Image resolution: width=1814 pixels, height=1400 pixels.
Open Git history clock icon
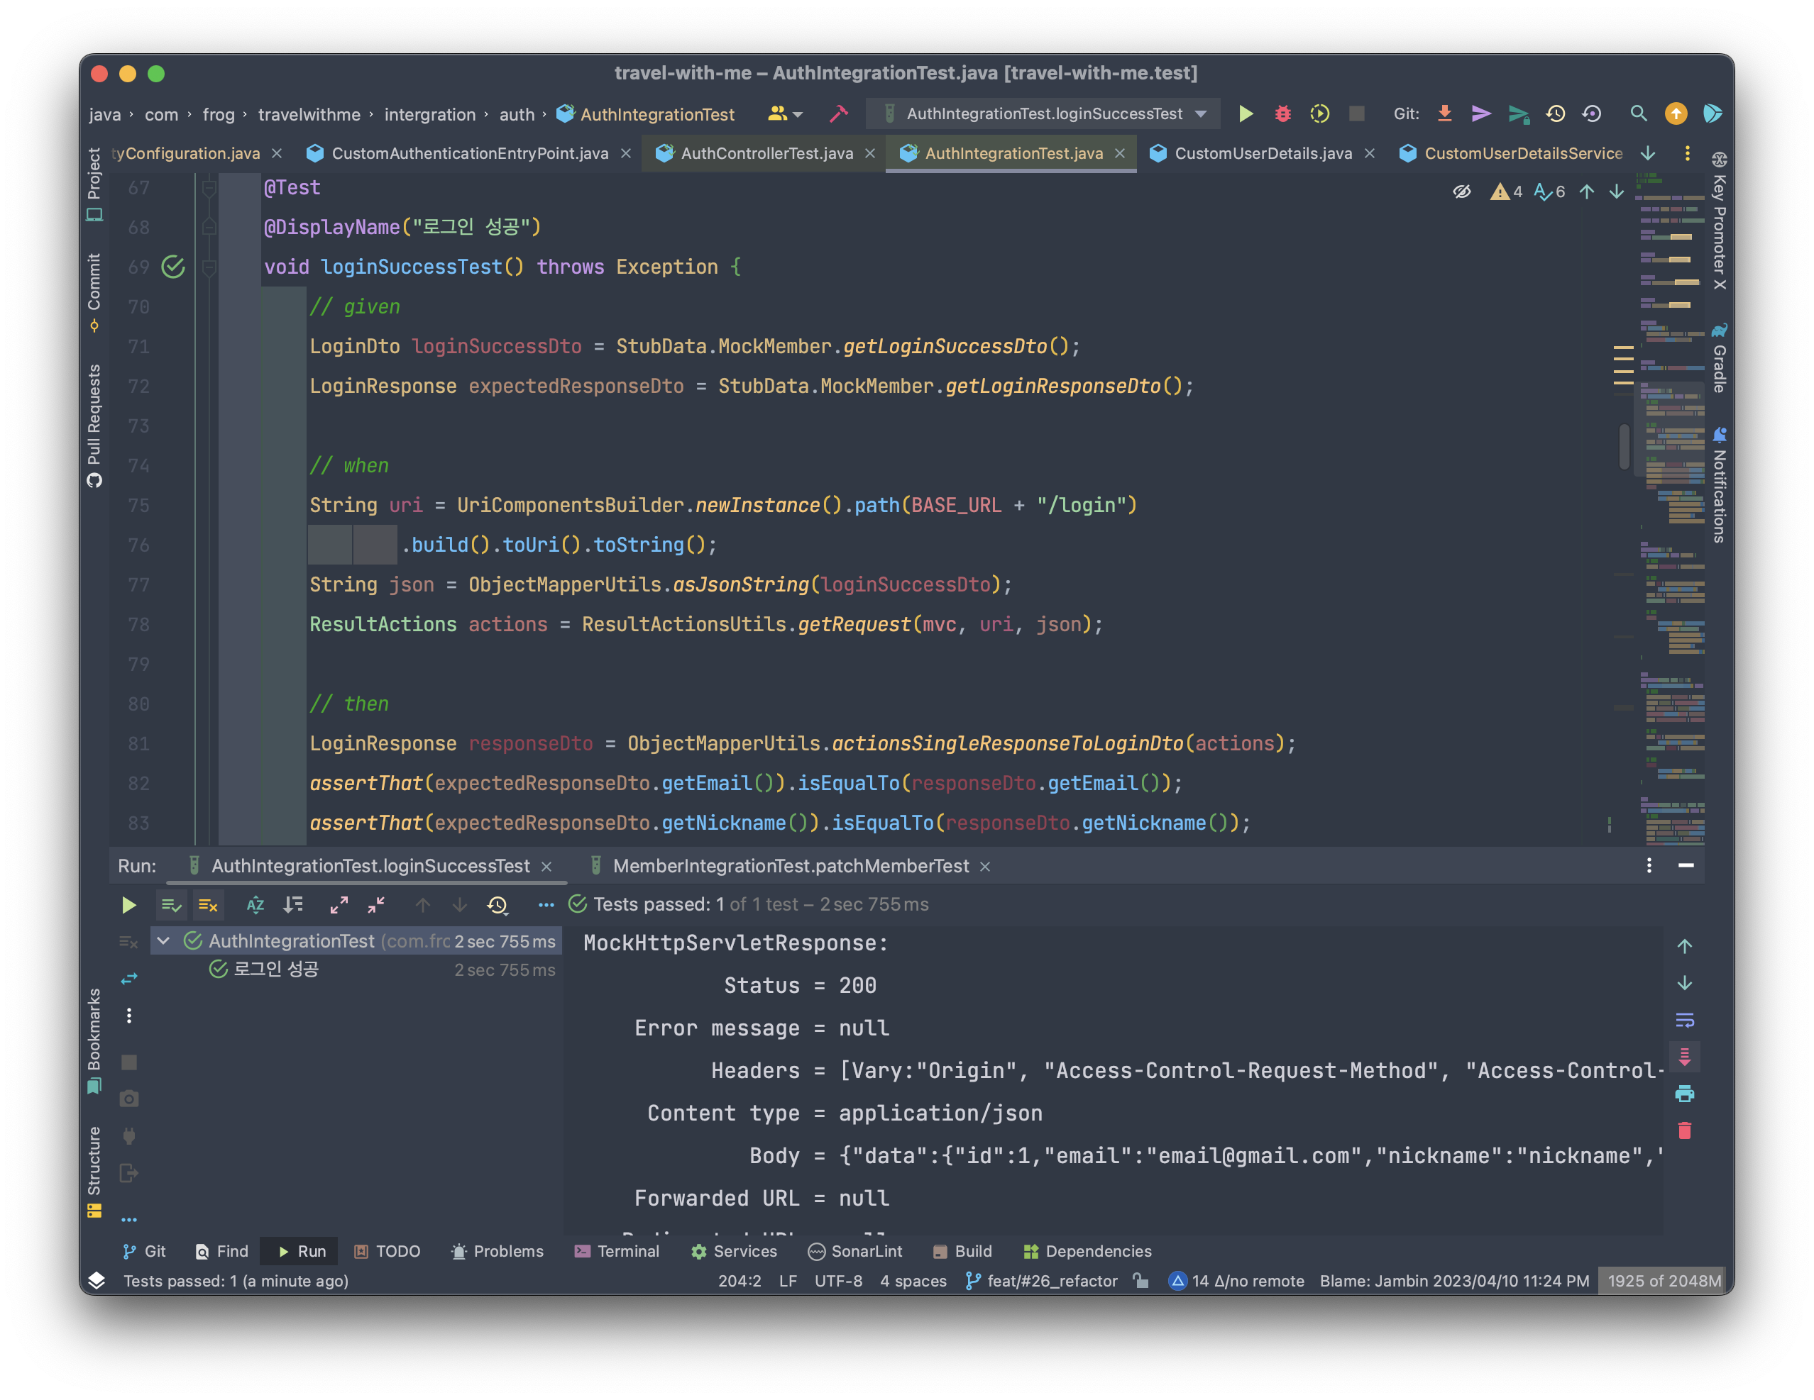[x=1555, y=113]
